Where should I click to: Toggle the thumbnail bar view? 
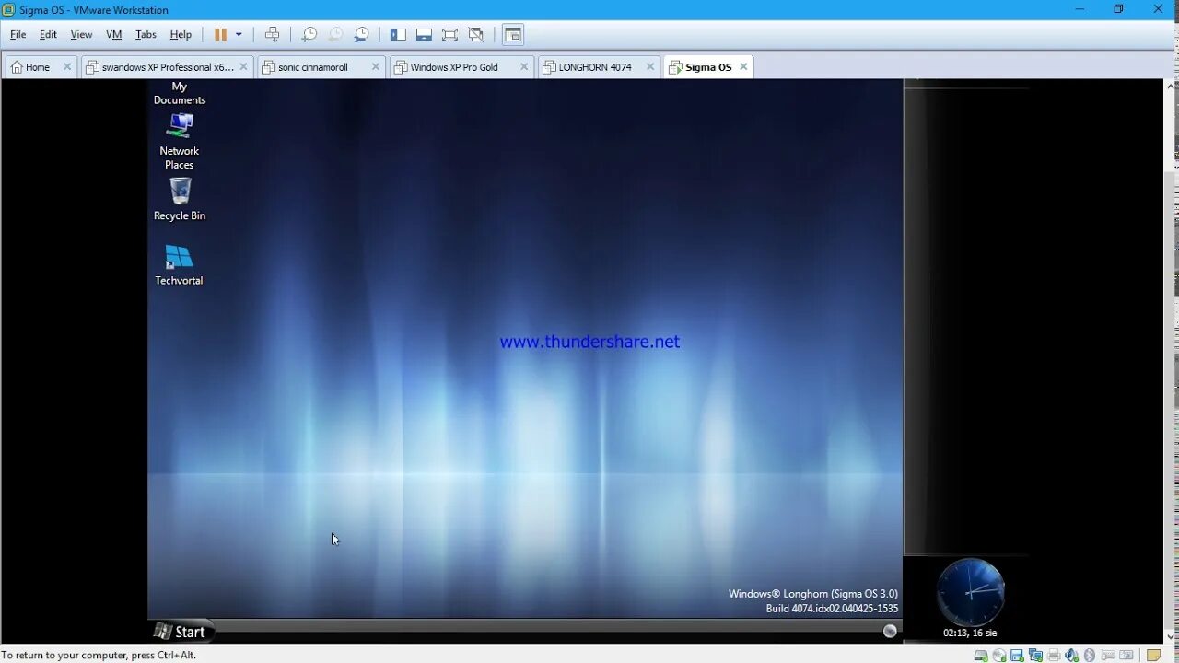coord(424,34)
